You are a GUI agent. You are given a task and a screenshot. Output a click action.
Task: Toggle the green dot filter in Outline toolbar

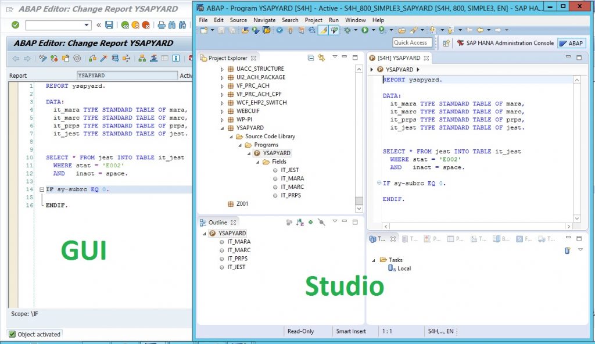[x=311, y=223]
